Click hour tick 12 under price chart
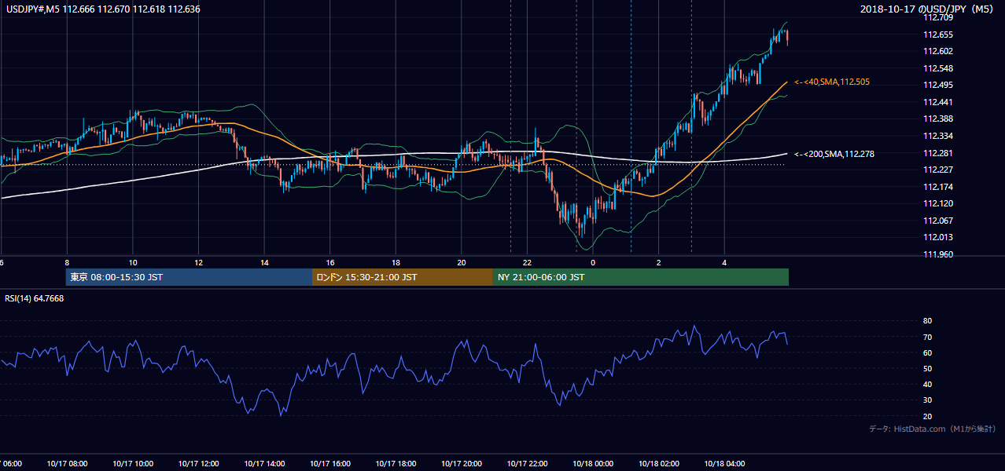Viewport: 1005px width, 471px height. click(198, 263)
